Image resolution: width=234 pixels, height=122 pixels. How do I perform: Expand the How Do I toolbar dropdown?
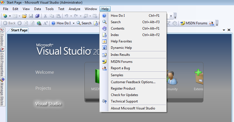pyautogui.click(x=74, y=23)
